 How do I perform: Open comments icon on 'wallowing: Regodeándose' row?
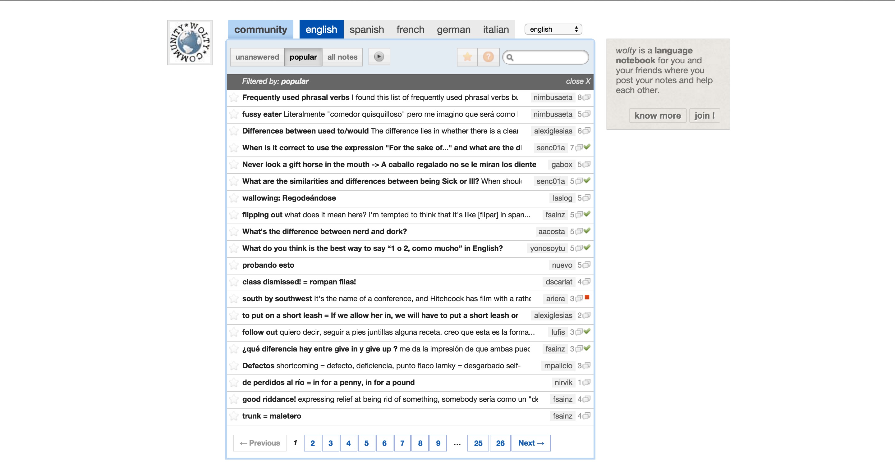[x=586, y=198]
